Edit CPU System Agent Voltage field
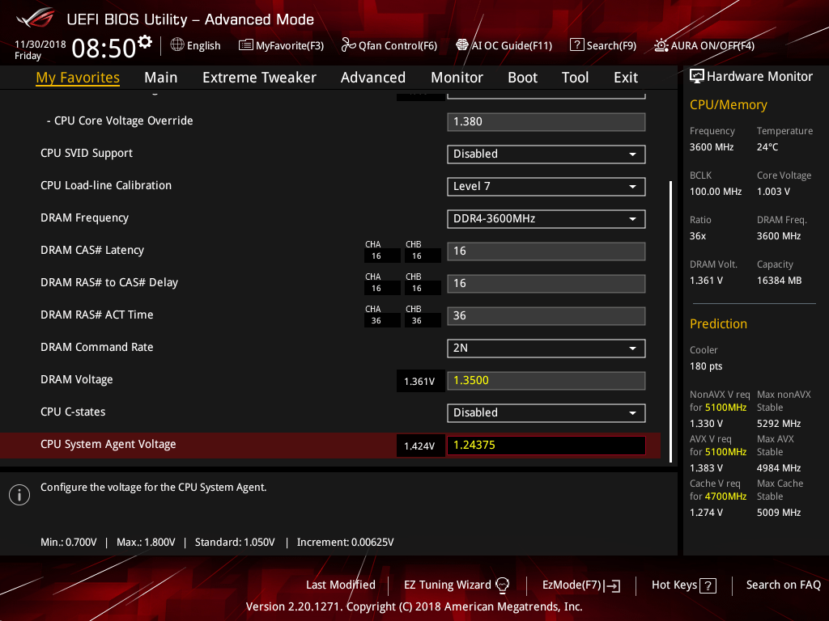 click(546, 446)
